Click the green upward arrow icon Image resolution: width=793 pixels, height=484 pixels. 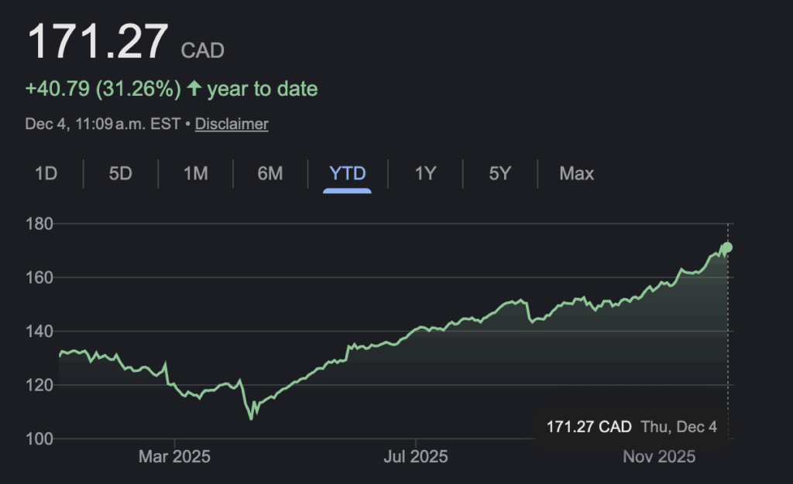[194, 89]
